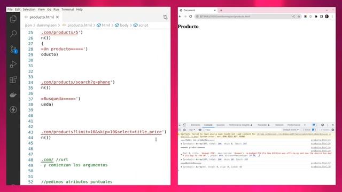Select the Document browser tab
342x192 pixels.
point(197,10)
